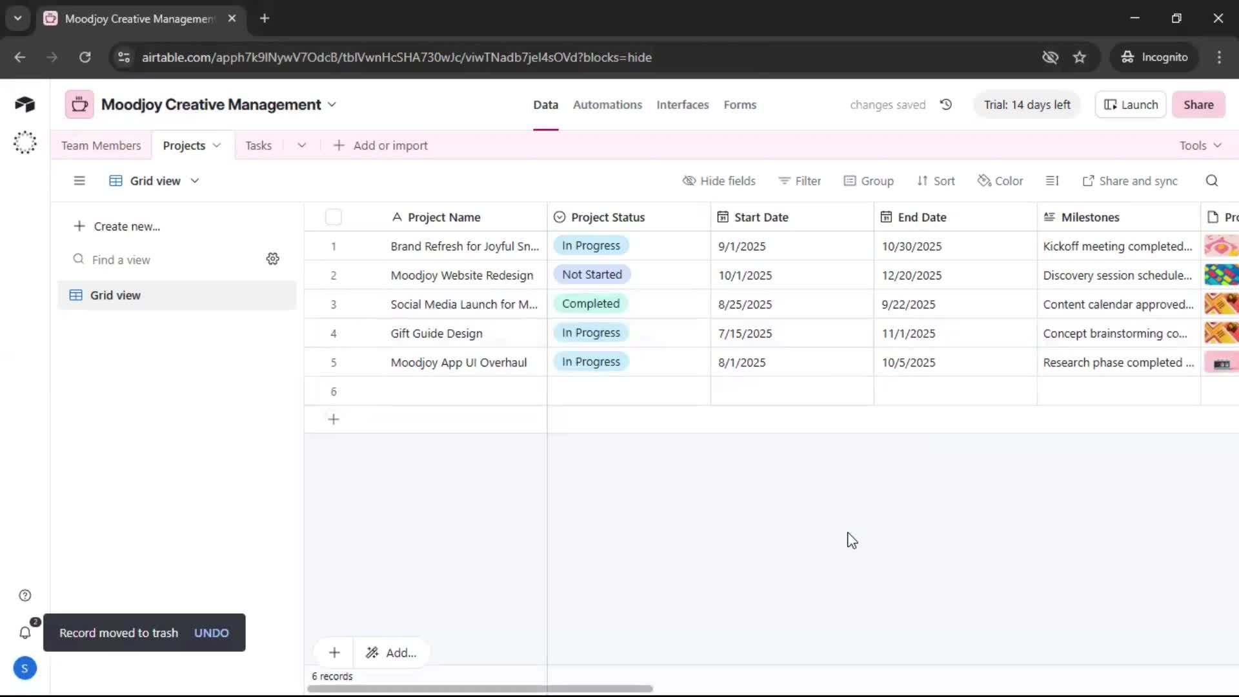Switch to the Interfaces tab

682,105
